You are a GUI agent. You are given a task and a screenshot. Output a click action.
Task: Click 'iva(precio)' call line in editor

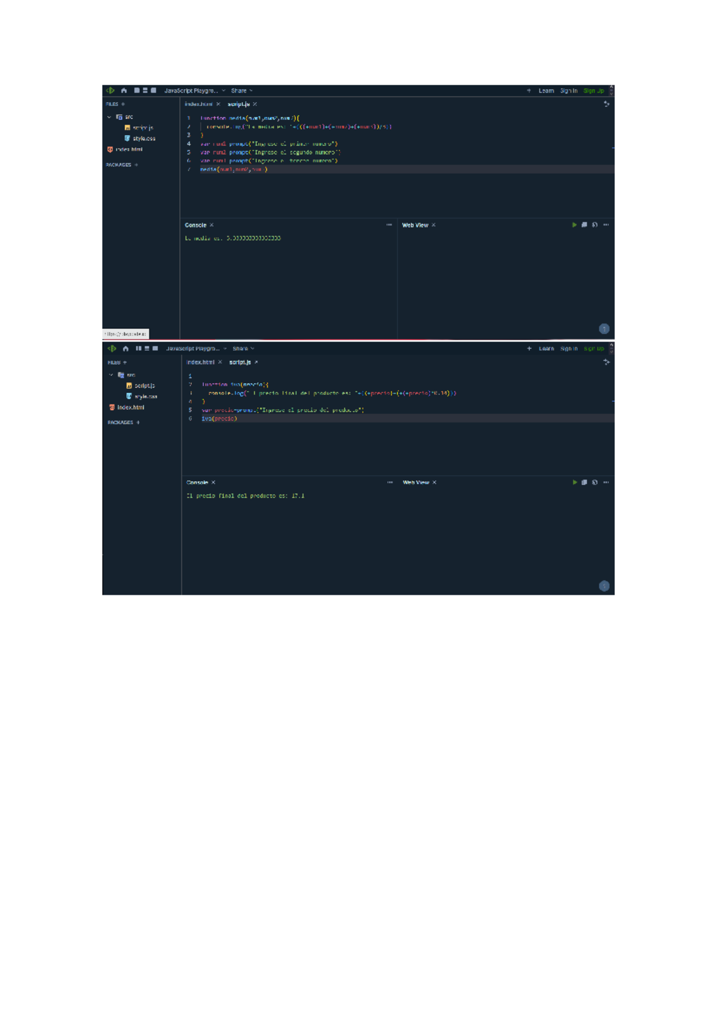219,419
